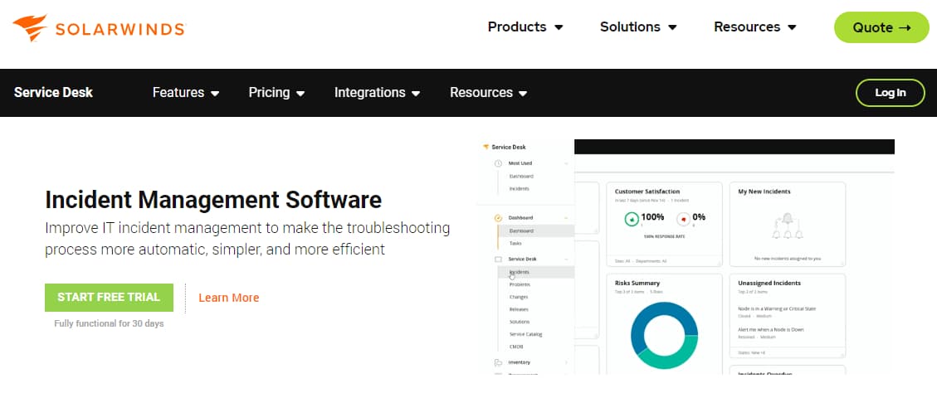Select CMDB in the preview sidebar

tap(516, 347)
